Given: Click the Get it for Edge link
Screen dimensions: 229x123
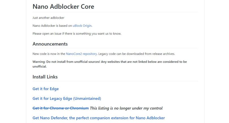Looking at the screenshot, I should (46, 89).
